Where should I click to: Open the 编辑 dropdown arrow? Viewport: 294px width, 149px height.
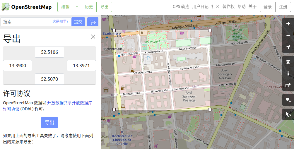(x=77, y=7)
